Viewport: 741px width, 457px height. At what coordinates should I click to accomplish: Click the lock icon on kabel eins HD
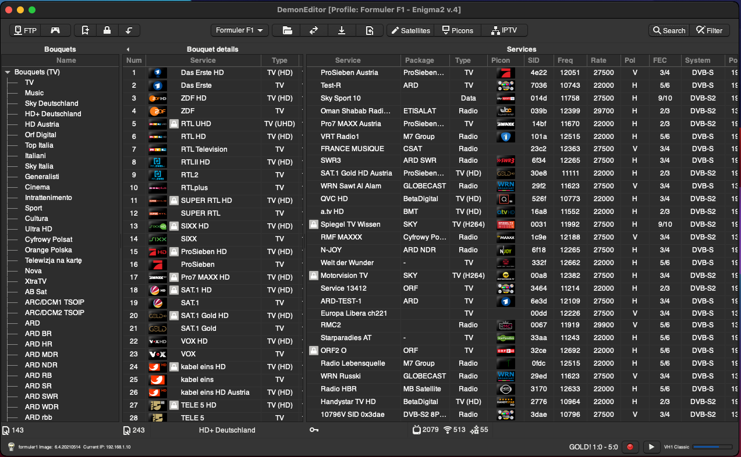[173, 367]
